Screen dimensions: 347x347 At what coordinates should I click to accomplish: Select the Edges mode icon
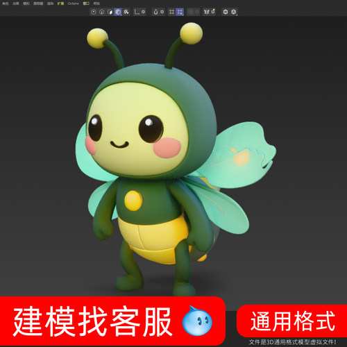(101, 12)
